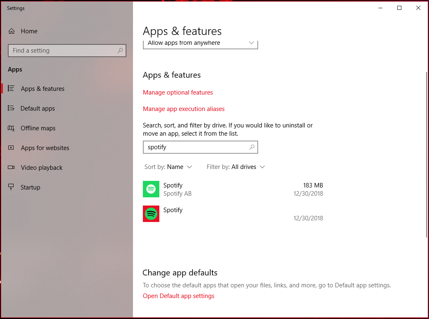Click the Offline maps icon

tap(11, 128)
